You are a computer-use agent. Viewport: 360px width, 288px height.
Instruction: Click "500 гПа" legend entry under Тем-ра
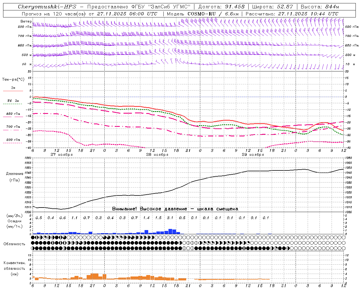pyautogui.click(x=13, y=140)
